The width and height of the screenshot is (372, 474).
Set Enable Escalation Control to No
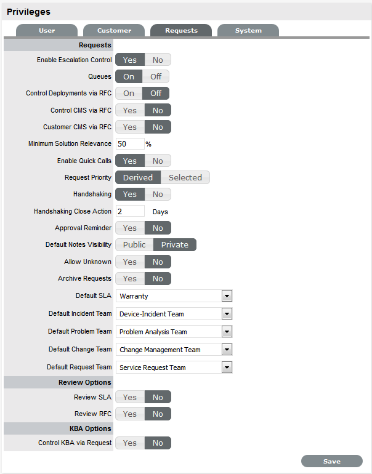tap(158, 60)
